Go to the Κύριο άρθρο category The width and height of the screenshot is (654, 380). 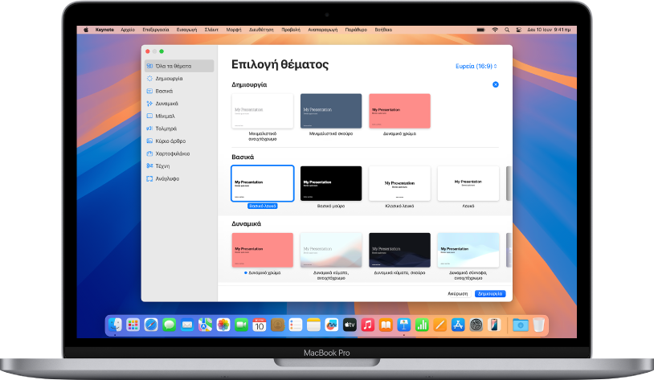pyautogui.click(x=179, y=141)
